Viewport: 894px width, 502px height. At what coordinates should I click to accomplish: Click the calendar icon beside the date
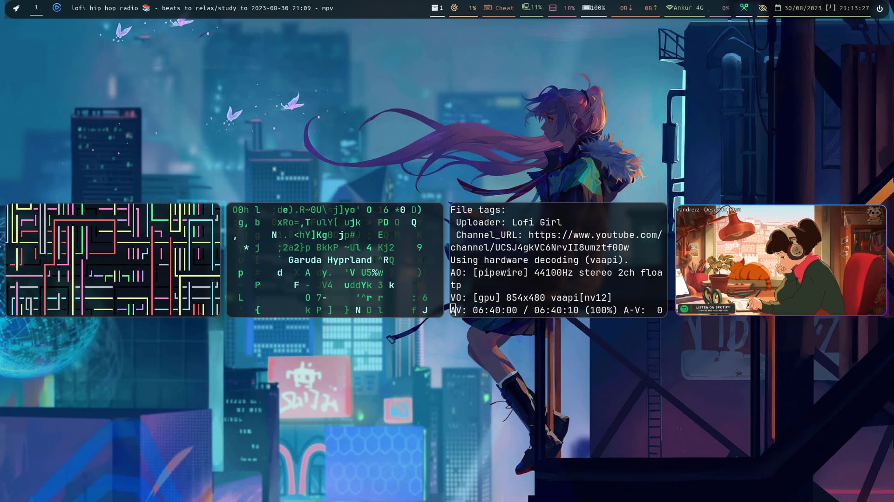coord(778,8)
